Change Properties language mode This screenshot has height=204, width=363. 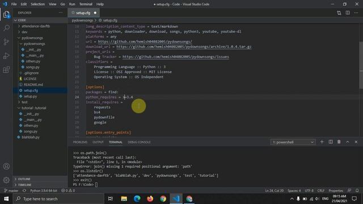click(336, 190)
